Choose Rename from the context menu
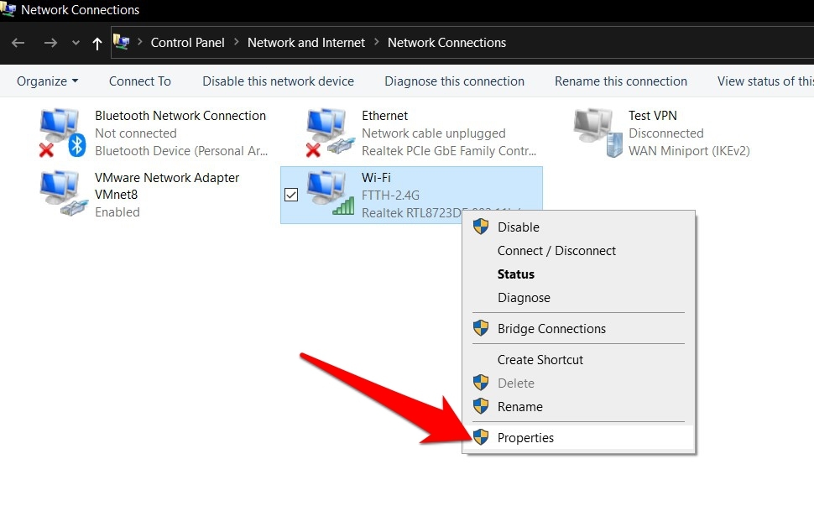Viewport: 814px width, 506px height. (578, 406)
